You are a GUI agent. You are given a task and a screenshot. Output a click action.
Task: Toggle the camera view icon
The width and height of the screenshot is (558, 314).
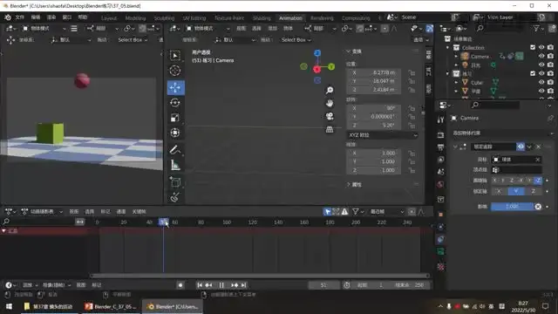330,116
